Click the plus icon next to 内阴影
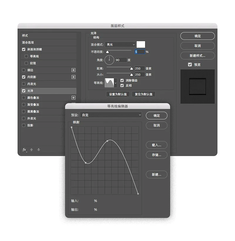Image resolution: width=235 pixels, height=241 pixels. pos(73,77)
